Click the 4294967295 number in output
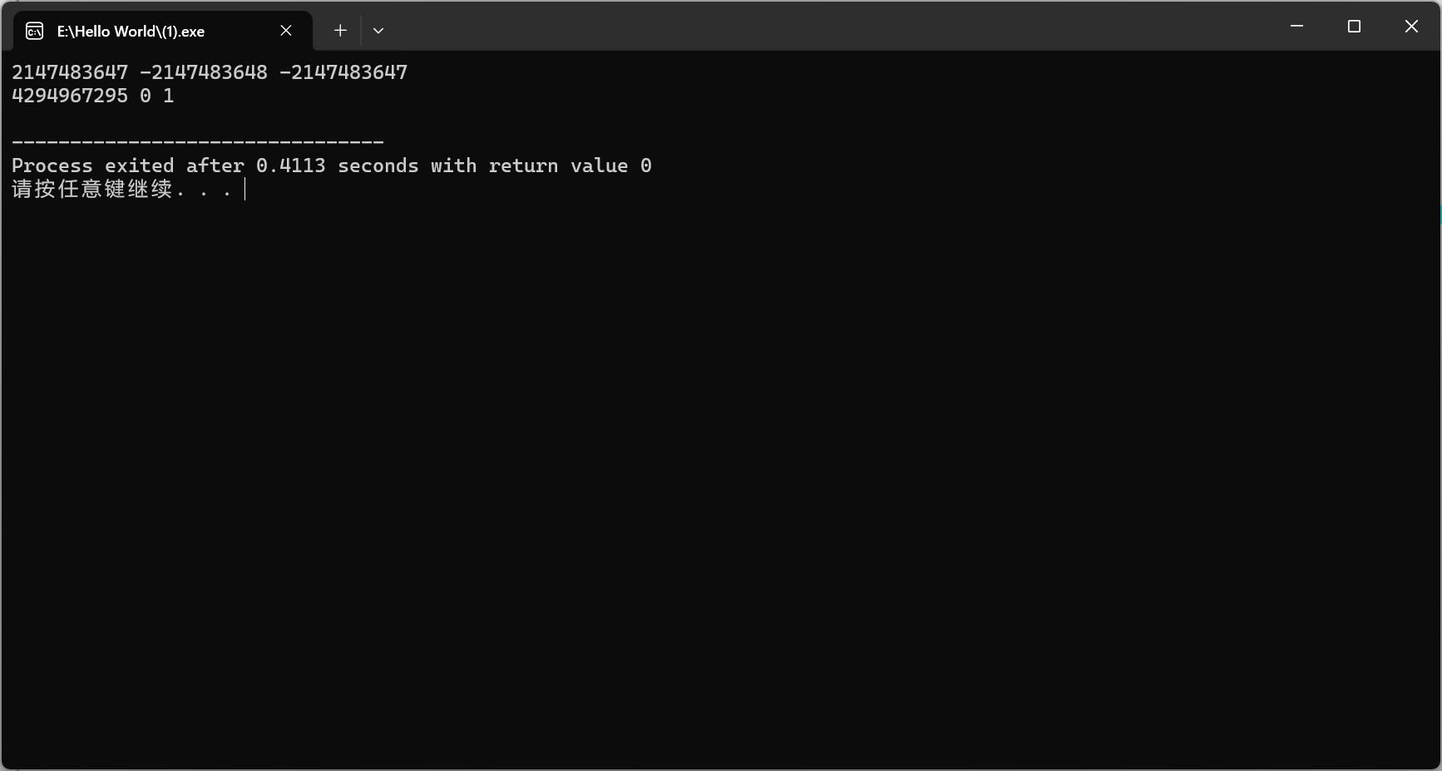 coord(70,96)
